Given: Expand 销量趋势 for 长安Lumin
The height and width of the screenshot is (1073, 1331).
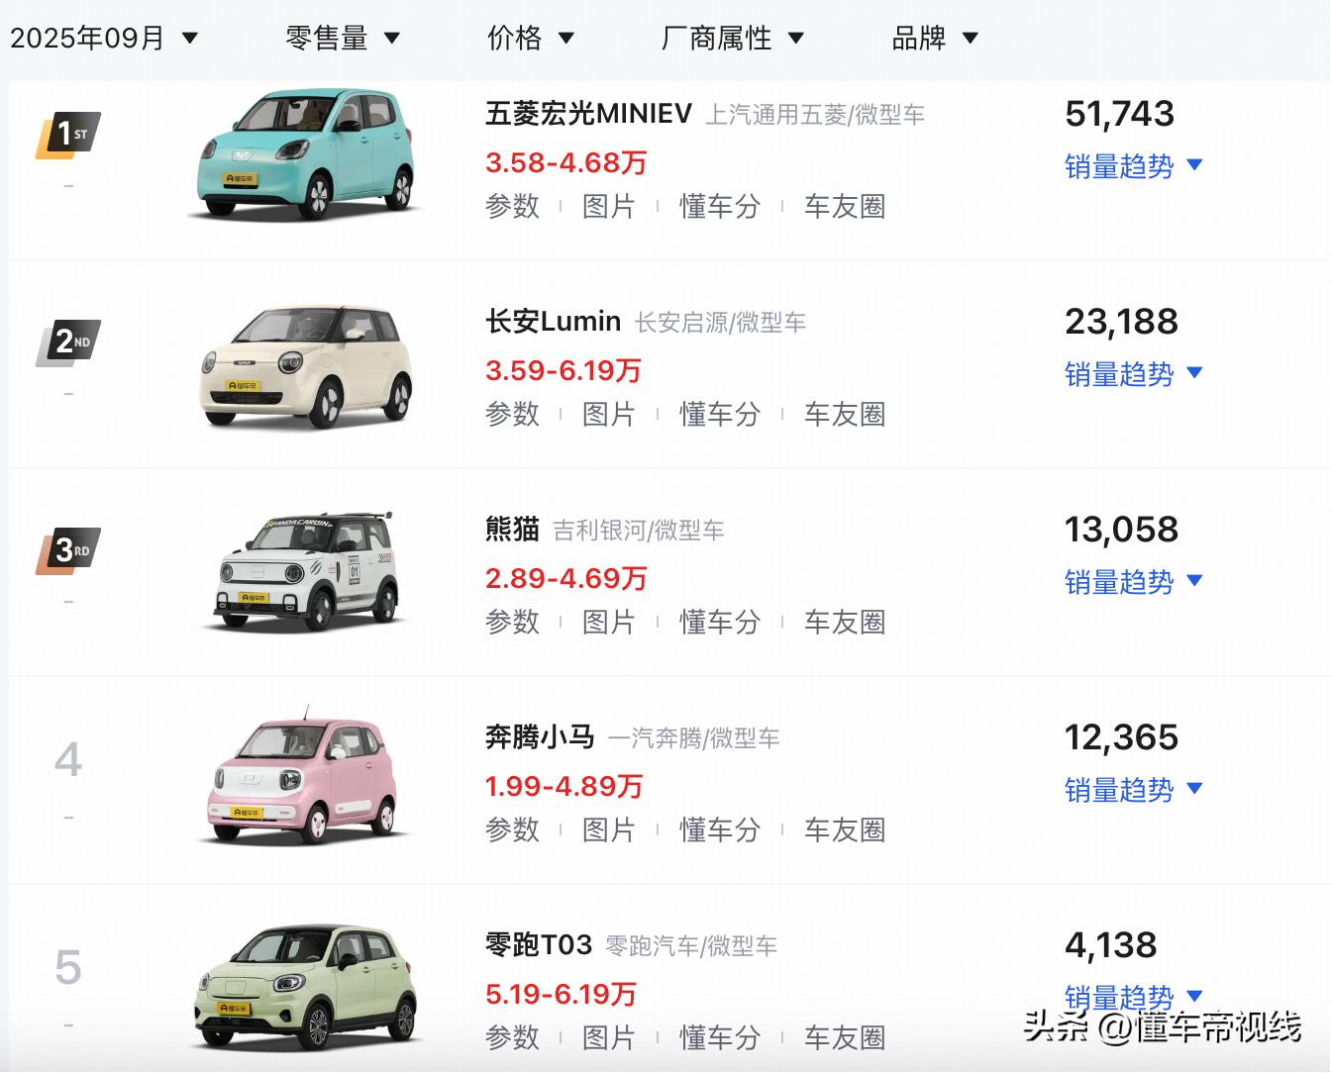Looking at the screenshot, I should point(1131,375).
